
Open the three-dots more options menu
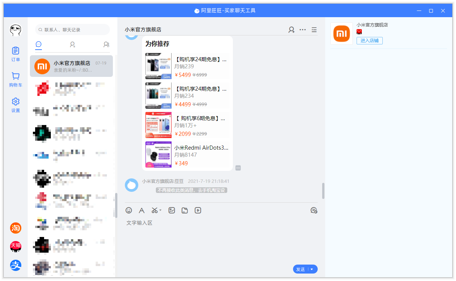tap(303, 30)
